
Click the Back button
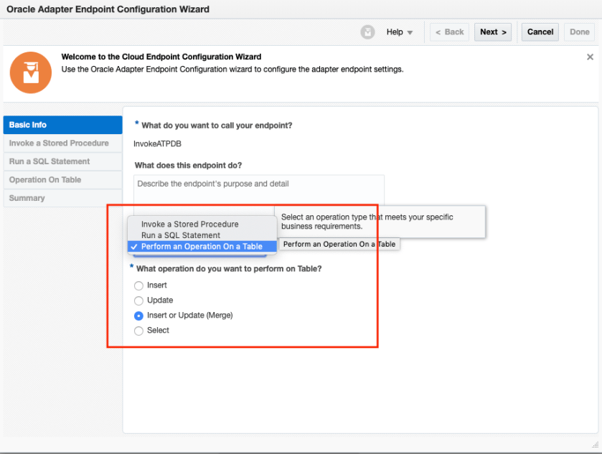click(450, 32)
